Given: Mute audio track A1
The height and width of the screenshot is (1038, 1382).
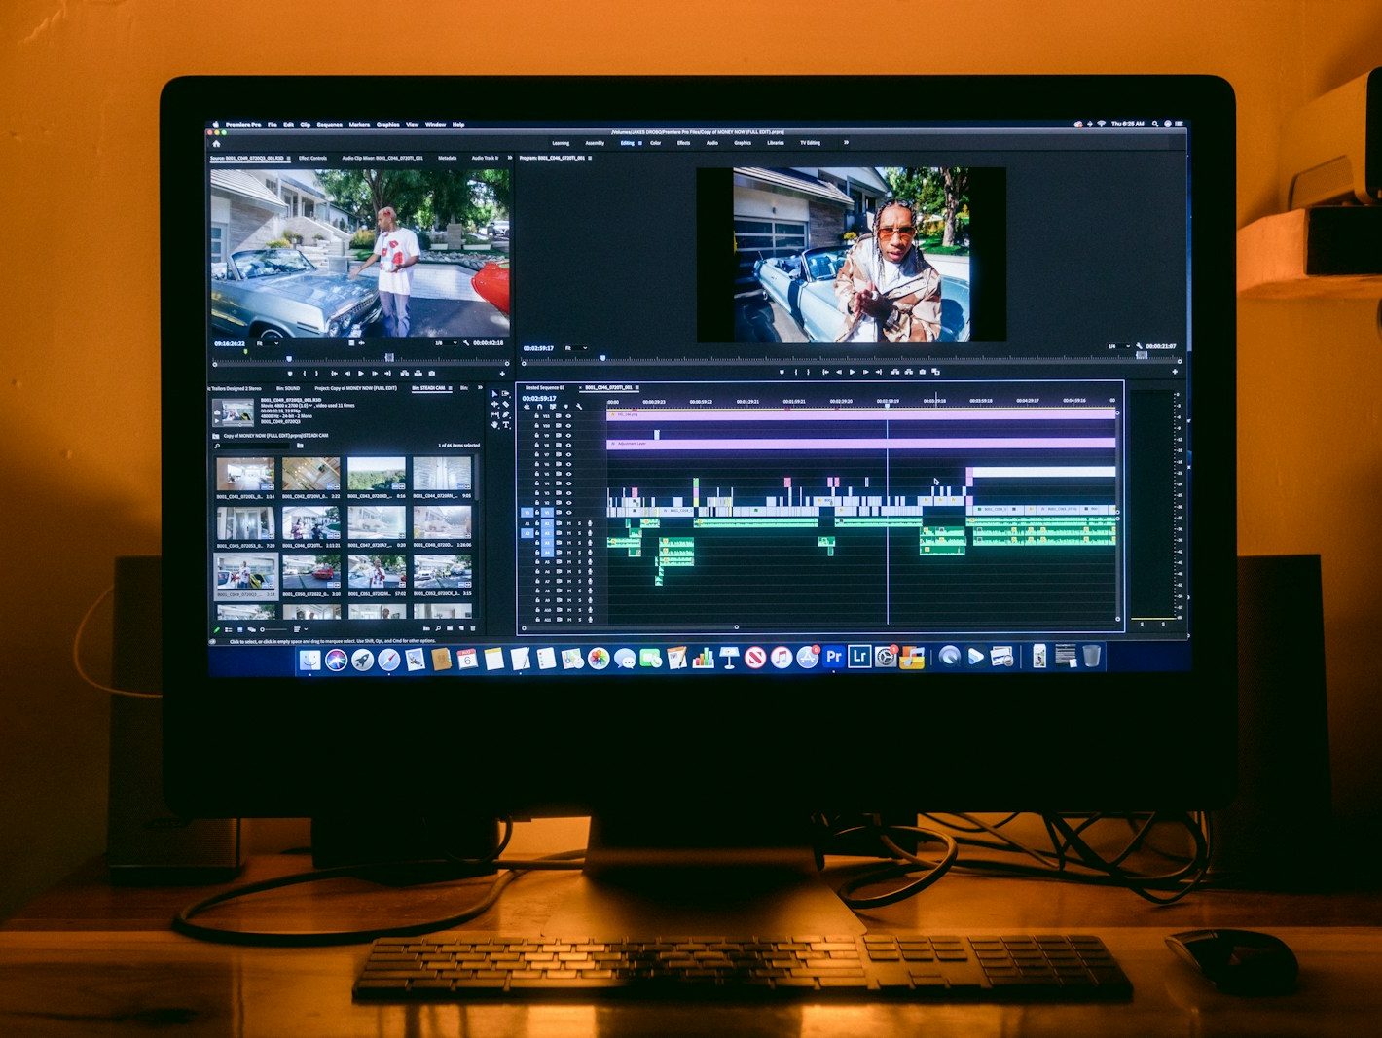Looking at the screenshot, I should (x=569, y=523).
